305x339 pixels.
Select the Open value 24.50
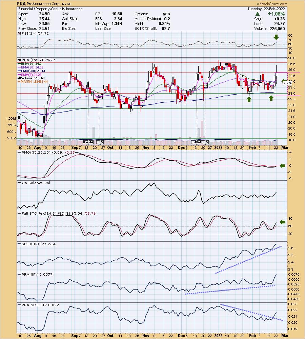[44, 14]
